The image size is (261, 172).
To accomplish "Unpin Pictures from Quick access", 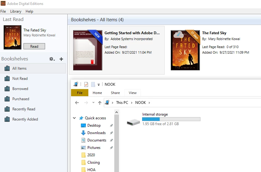I will 112,148.
